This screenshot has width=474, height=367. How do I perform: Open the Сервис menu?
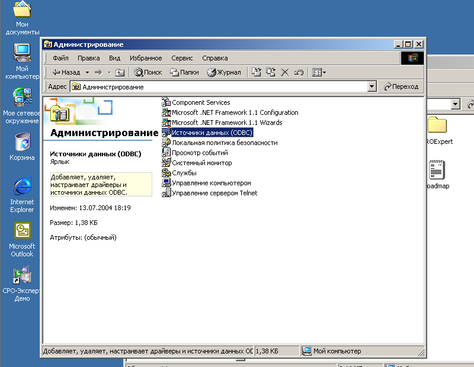182,58
